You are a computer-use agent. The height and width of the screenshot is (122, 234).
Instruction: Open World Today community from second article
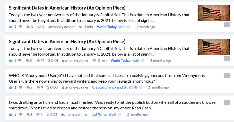coord(120,60)
